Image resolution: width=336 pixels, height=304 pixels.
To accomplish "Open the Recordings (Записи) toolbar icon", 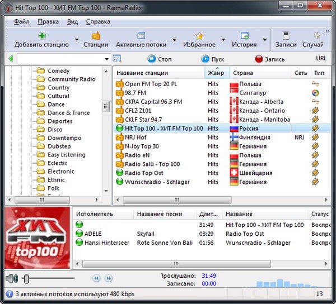I will pos(286,35).
